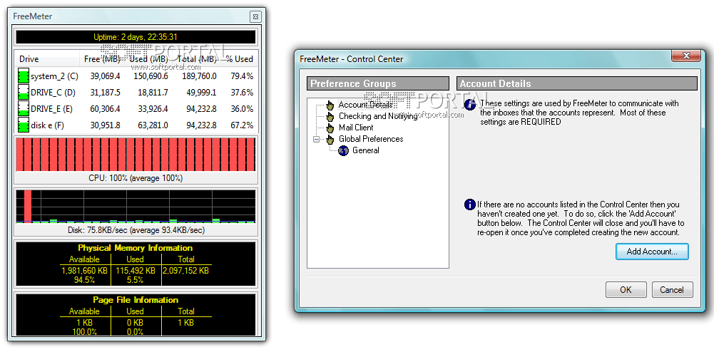714x352 pixels.
Task: Click DRIVE_C (D) drive name
Action: pyautogui.click(x=53, y=93)
